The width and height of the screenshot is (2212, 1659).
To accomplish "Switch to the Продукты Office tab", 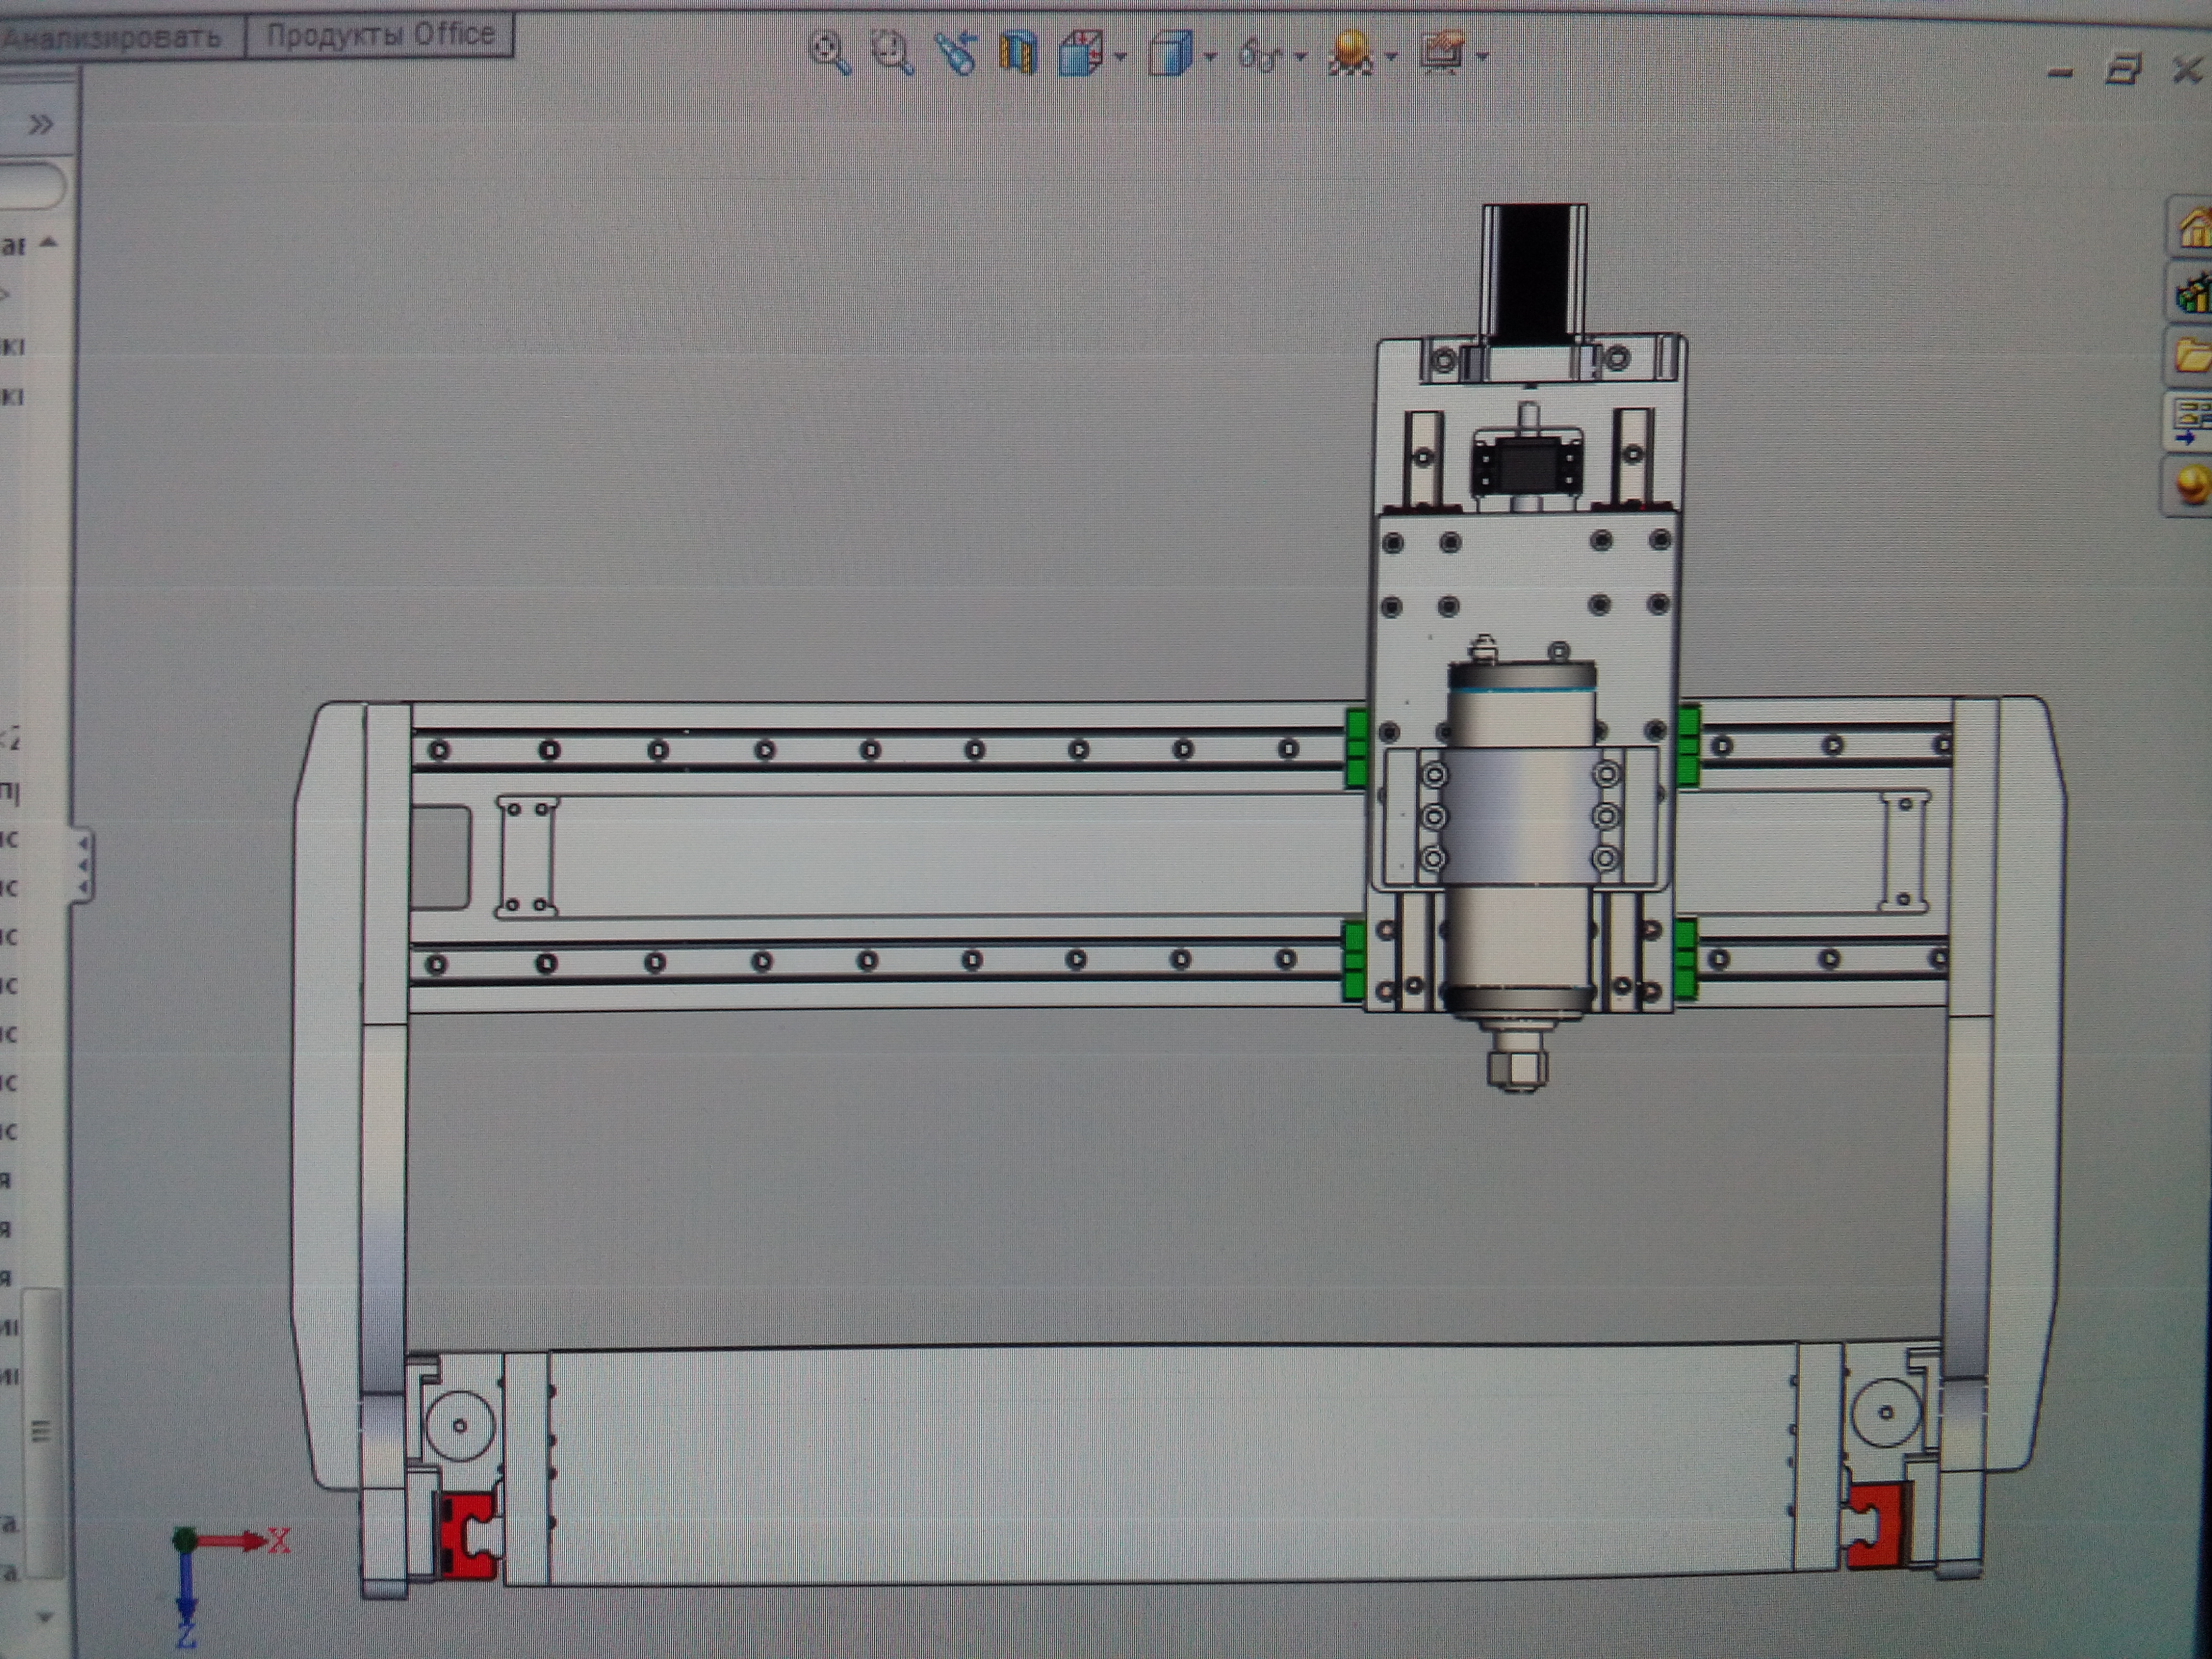I will point(380,35).
